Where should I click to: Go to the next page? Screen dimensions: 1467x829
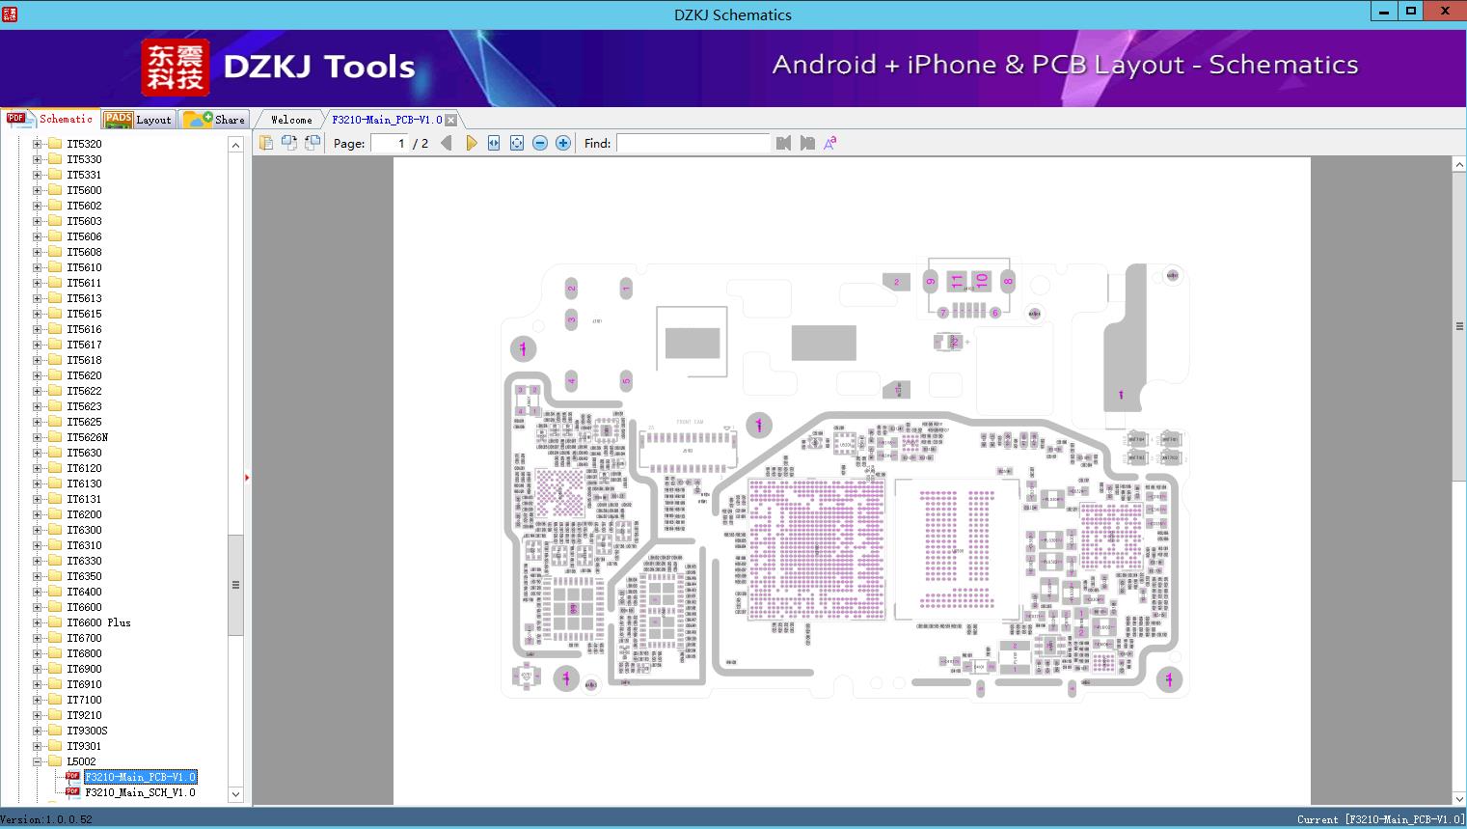point(471,143)
